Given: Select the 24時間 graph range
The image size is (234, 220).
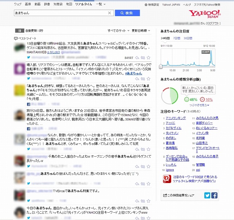Looking at the screenshot, I should coord(165,38).
